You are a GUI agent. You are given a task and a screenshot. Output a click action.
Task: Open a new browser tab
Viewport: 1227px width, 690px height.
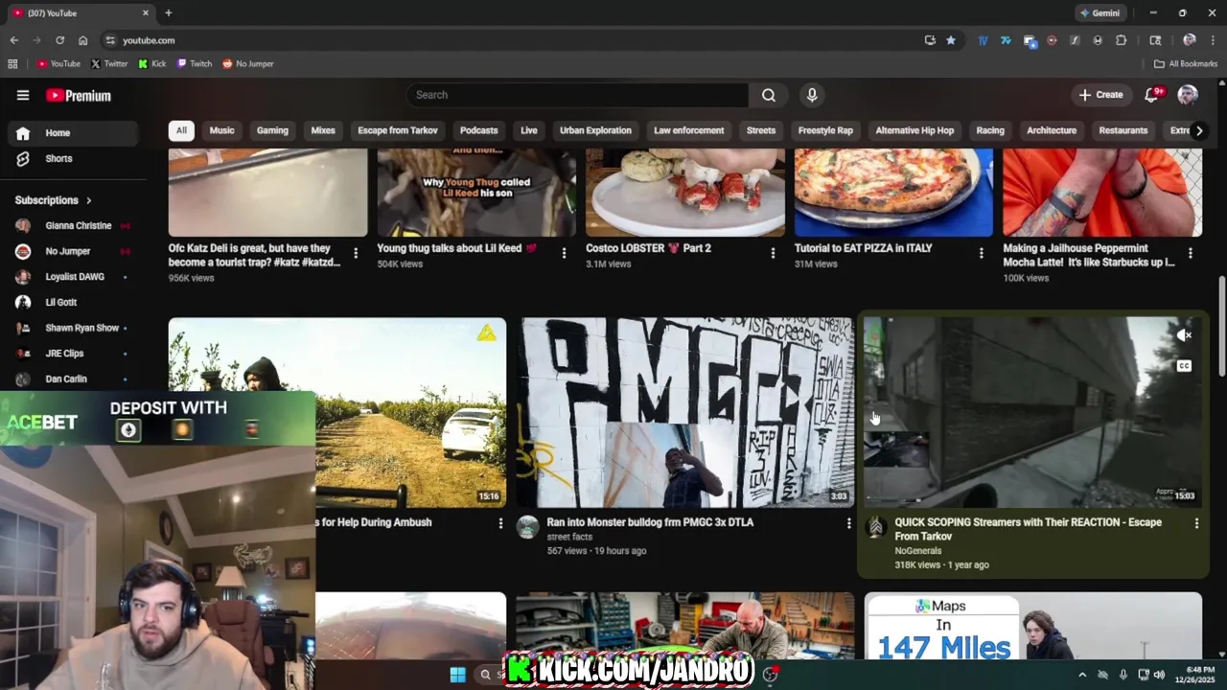point(169,13)
